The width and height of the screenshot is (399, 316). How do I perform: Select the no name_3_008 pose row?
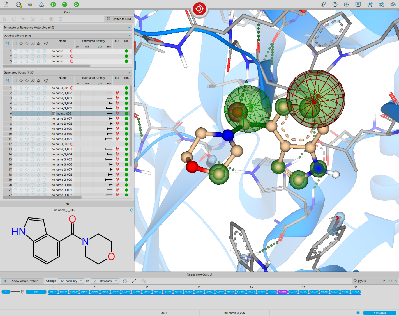(x=62, y=124)
